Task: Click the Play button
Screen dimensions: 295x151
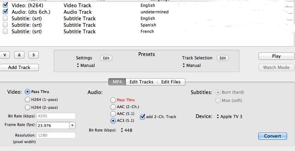Action: 276,56
